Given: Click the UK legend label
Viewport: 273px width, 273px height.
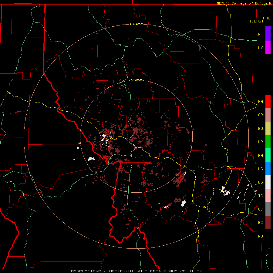Looking at the screenshot, I should 260,48.
